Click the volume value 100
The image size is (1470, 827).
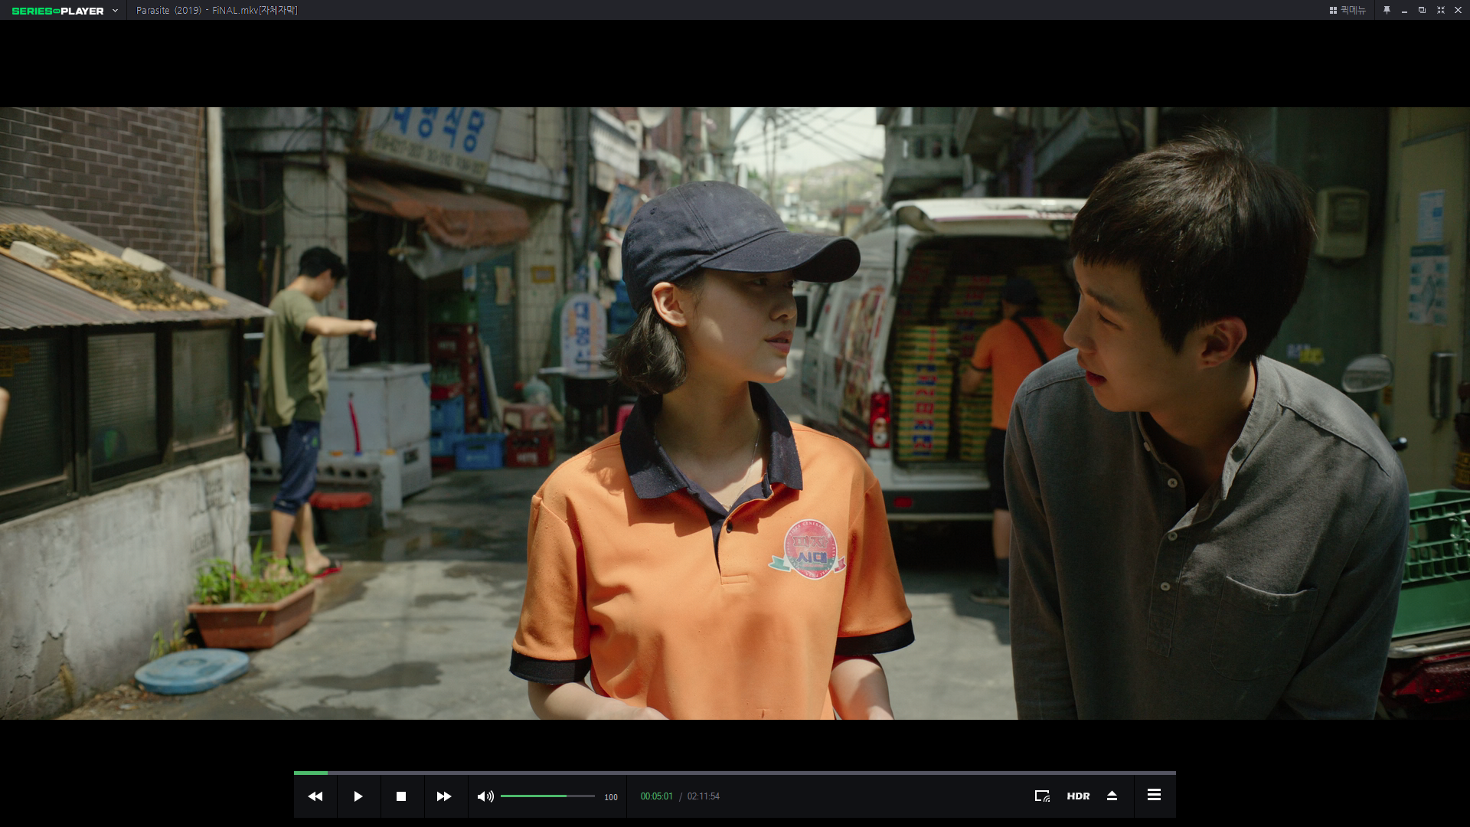tap(611, 797)
